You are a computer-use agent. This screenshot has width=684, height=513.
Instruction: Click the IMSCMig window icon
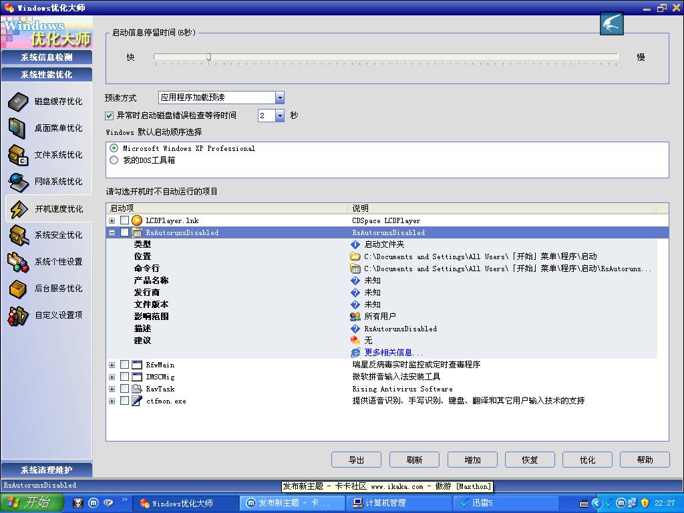[x=137, y=377]
